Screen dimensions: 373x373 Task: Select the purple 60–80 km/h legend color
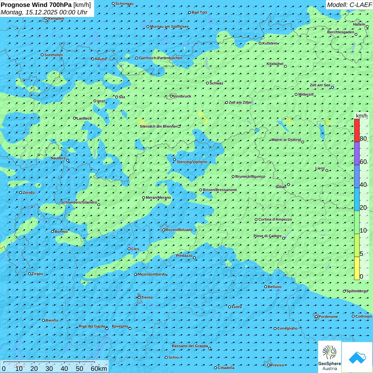point(357,153)
